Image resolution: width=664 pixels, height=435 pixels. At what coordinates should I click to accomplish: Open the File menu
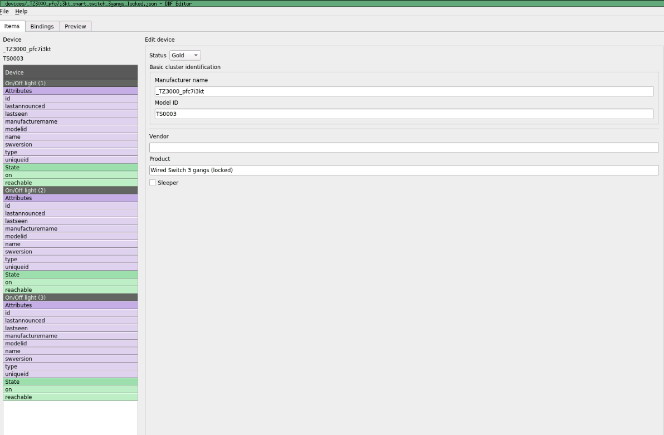pos(4,12)
